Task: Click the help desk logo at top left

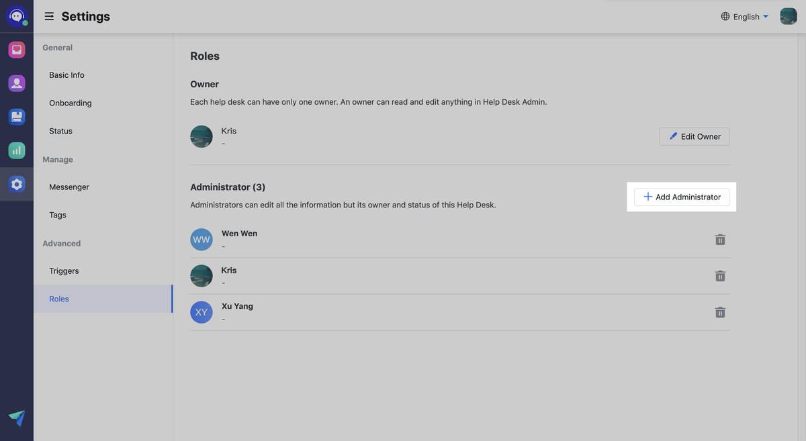Action: pos(17,16)
